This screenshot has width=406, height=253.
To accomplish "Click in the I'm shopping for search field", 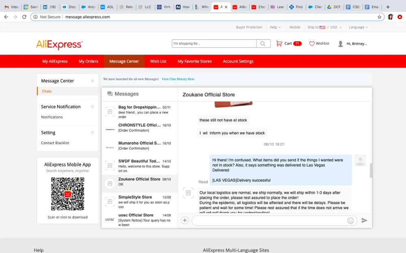I will (214, 44).
